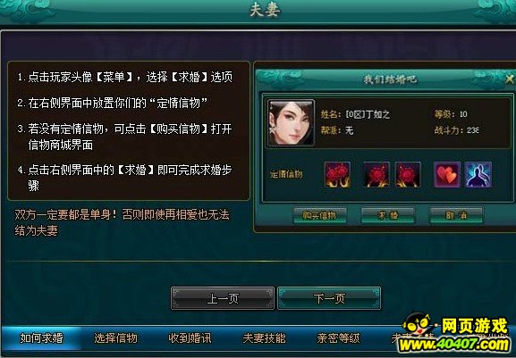Select the second flaming rose token icon

pos(376,174)
